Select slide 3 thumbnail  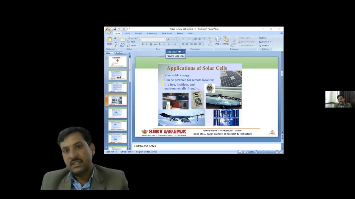117,87
